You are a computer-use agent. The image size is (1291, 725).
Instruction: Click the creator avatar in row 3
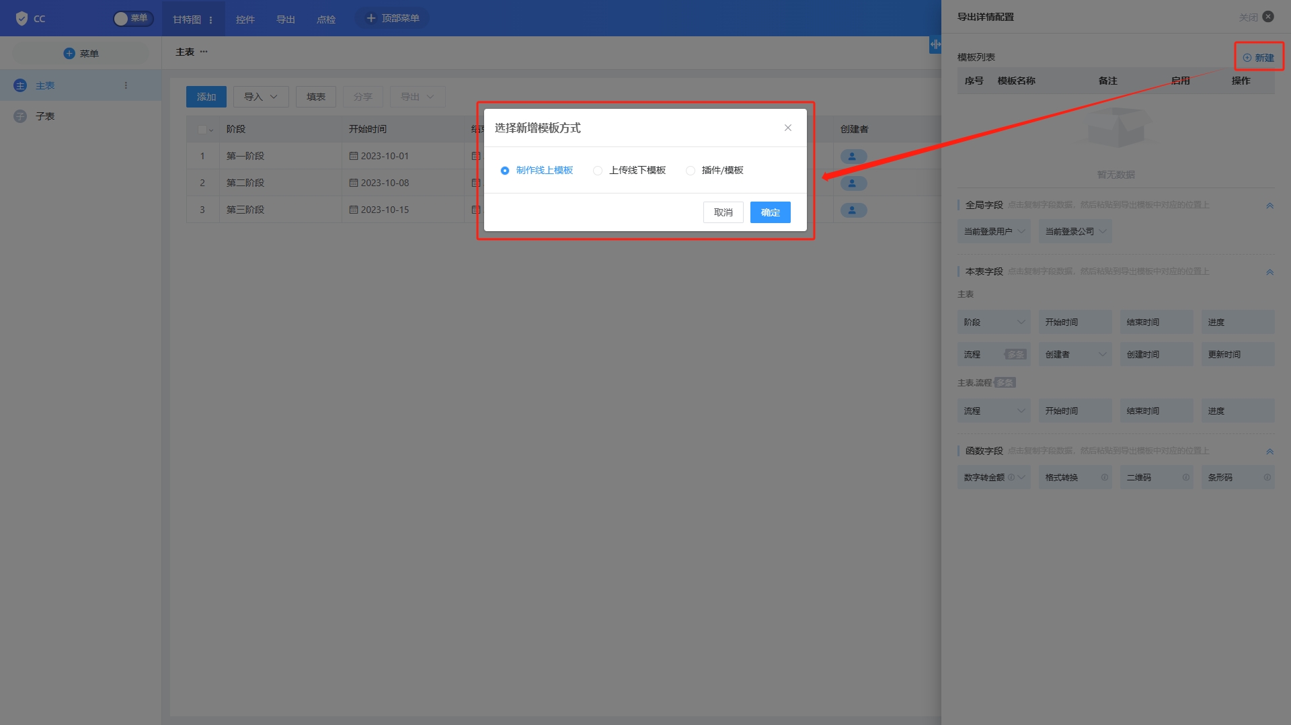click(x=853, y=210)
